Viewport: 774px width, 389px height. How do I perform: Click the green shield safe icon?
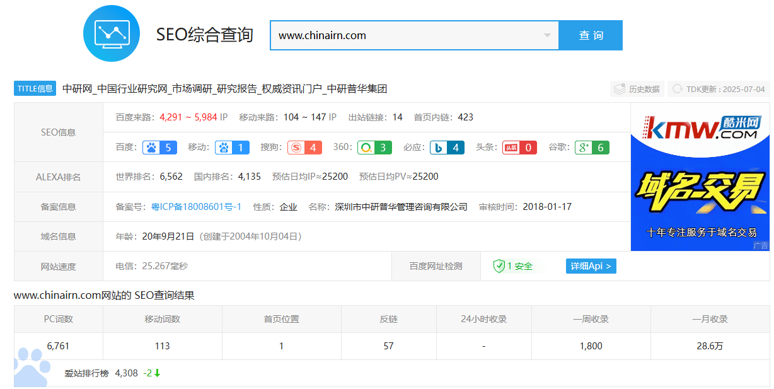[x=499, y=266]
